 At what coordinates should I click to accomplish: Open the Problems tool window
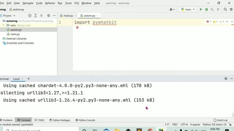point(7,120)
